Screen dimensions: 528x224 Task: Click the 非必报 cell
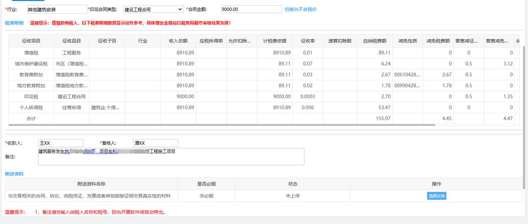coord(206,196)
